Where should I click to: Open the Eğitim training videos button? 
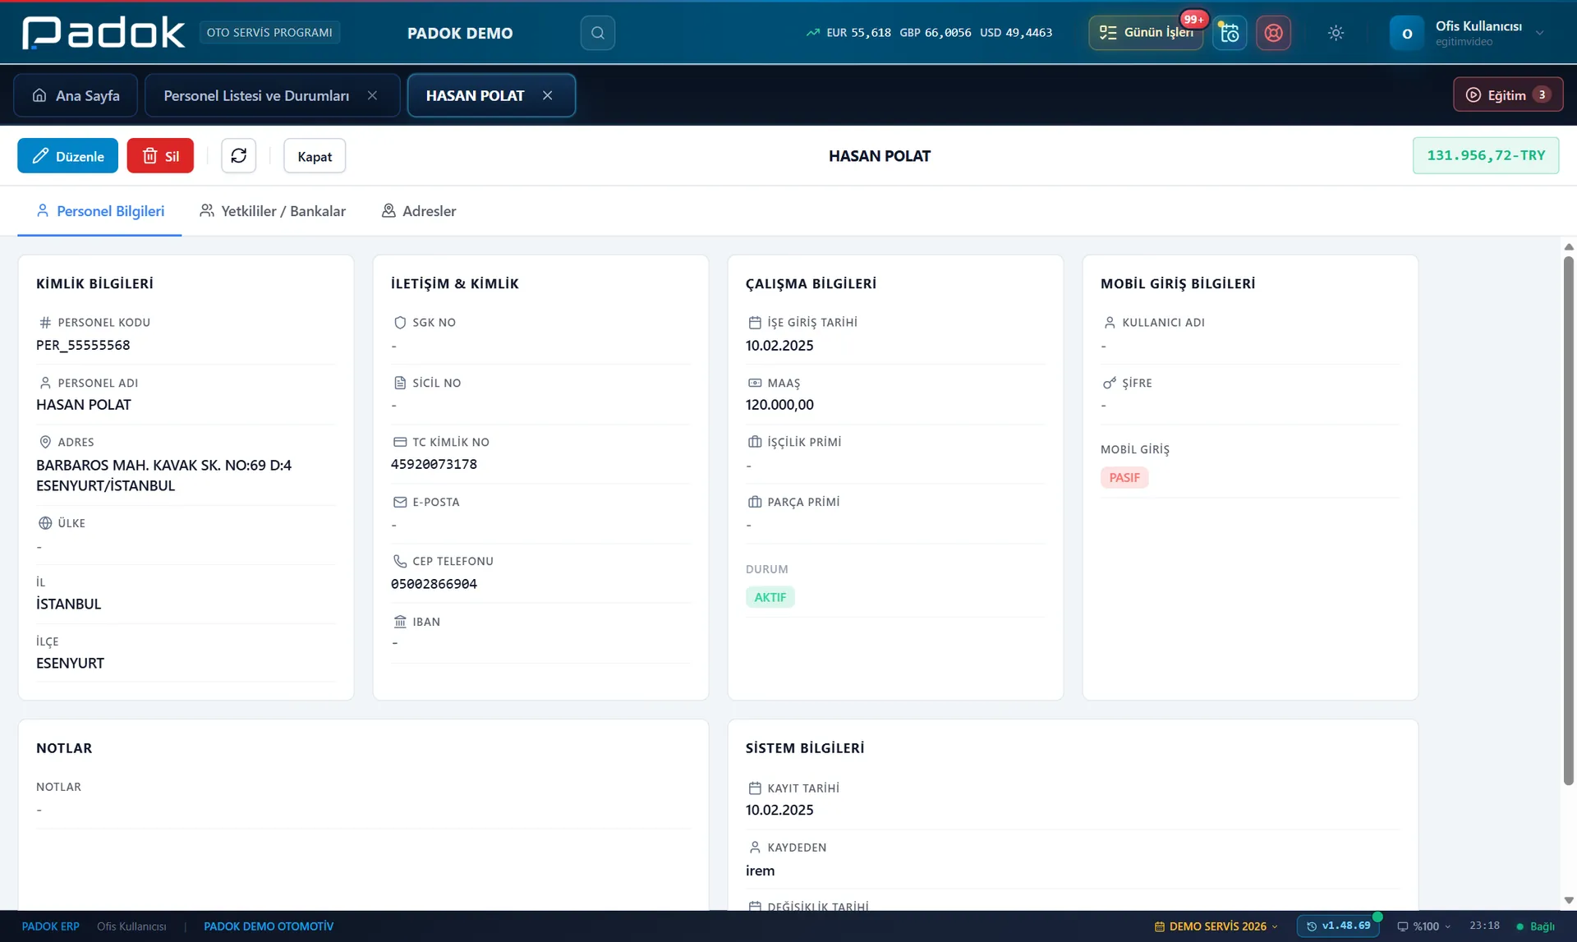(x=1507, y=94)
